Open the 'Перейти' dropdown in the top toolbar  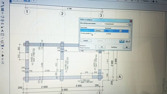(147, 1)
